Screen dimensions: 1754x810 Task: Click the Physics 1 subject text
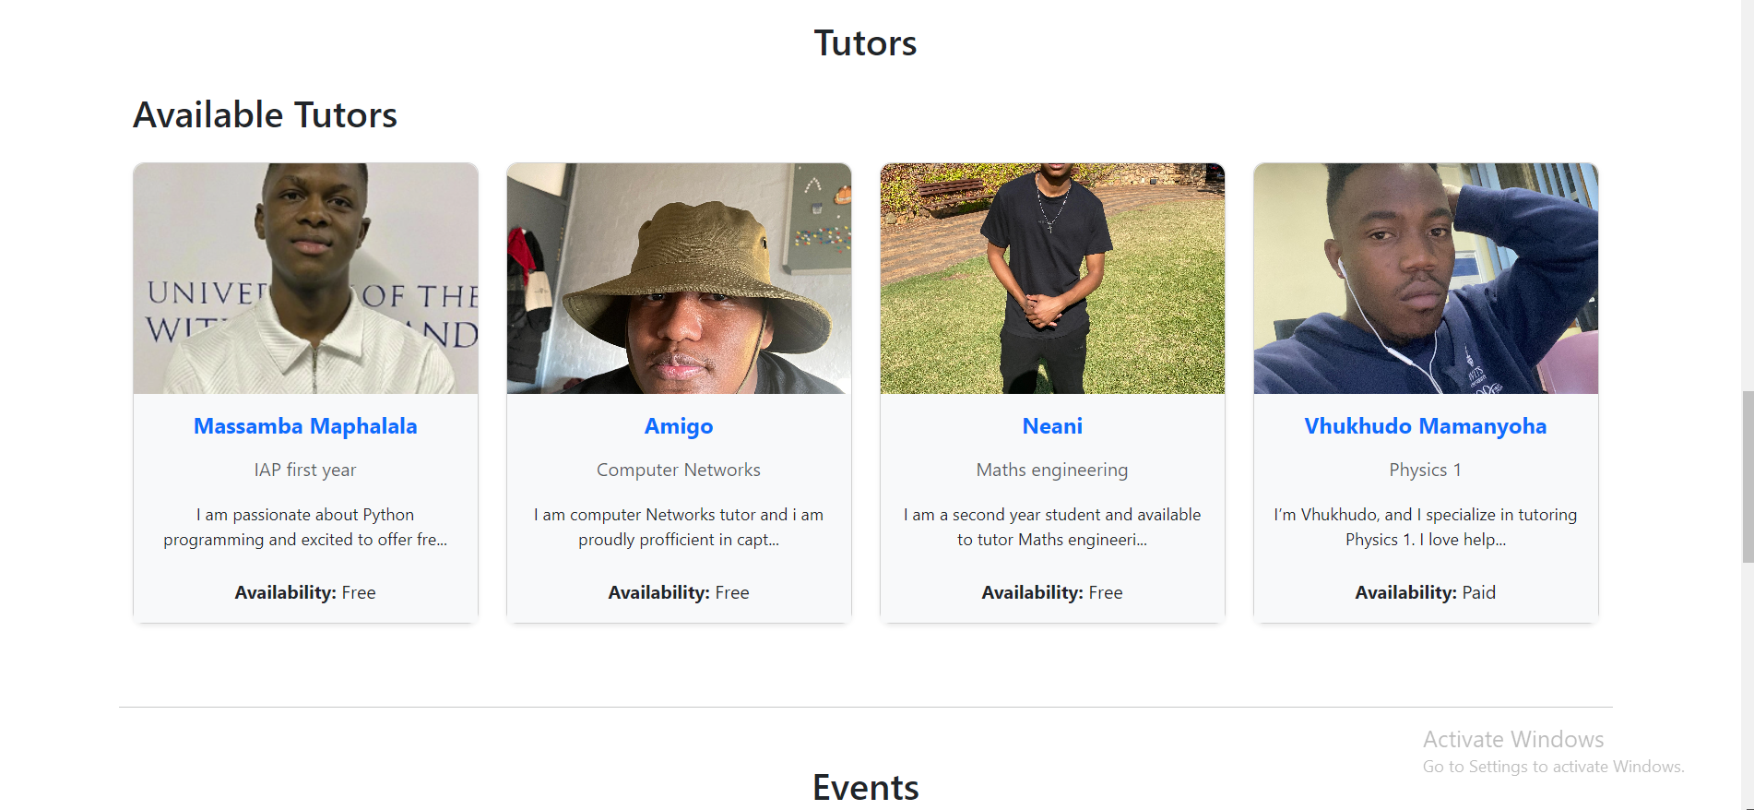(x=1426, y=470)
